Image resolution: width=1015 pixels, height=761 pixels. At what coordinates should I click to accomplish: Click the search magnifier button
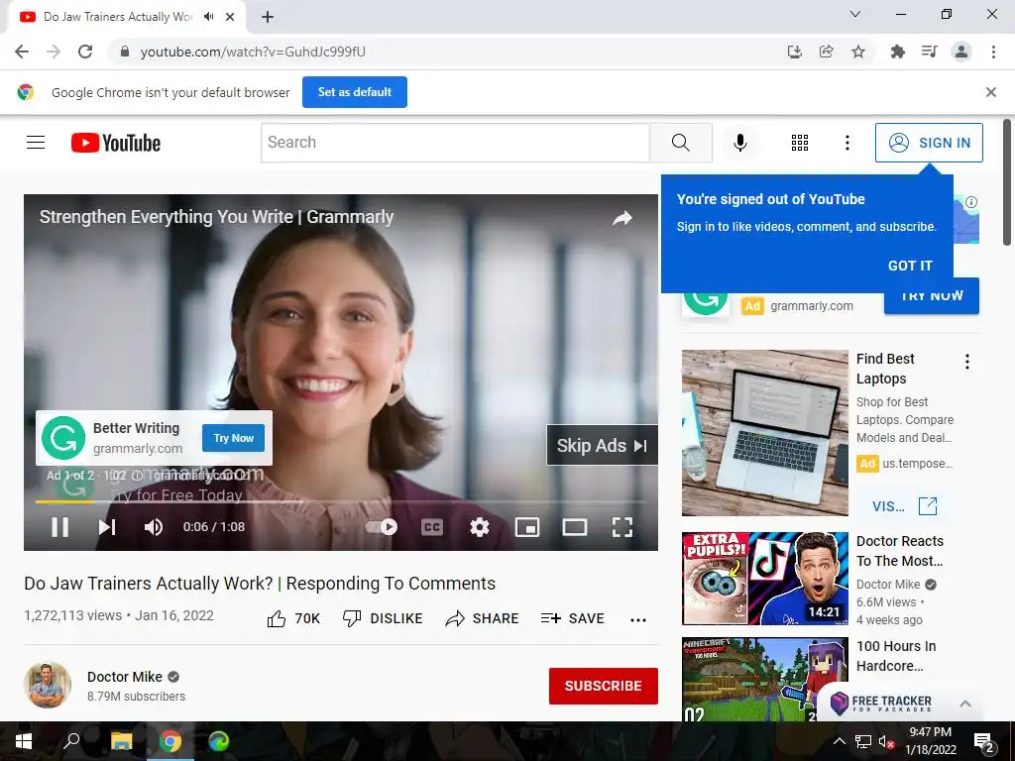tap(680, 143)
